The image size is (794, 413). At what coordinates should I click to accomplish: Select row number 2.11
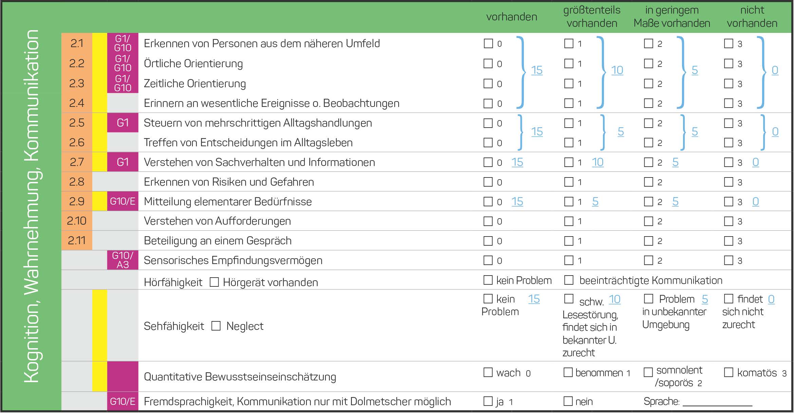click(x=77, y=241)
